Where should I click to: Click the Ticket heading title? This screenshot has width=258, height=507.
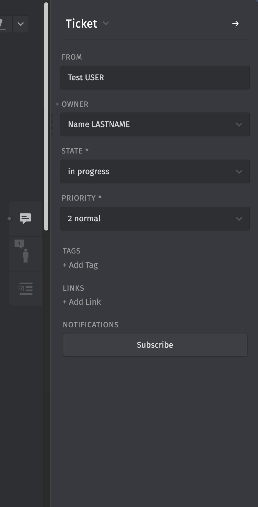tap(81, 24)
